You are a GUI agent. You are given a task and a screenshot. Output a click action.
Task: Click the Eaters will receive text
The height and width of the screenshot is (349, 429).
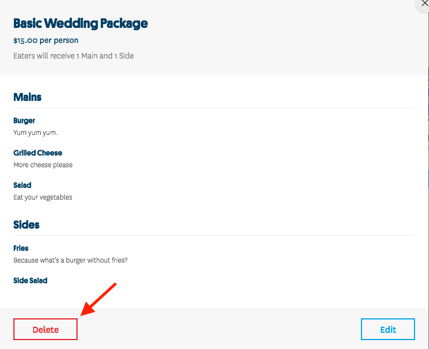(x=73, y=56)
